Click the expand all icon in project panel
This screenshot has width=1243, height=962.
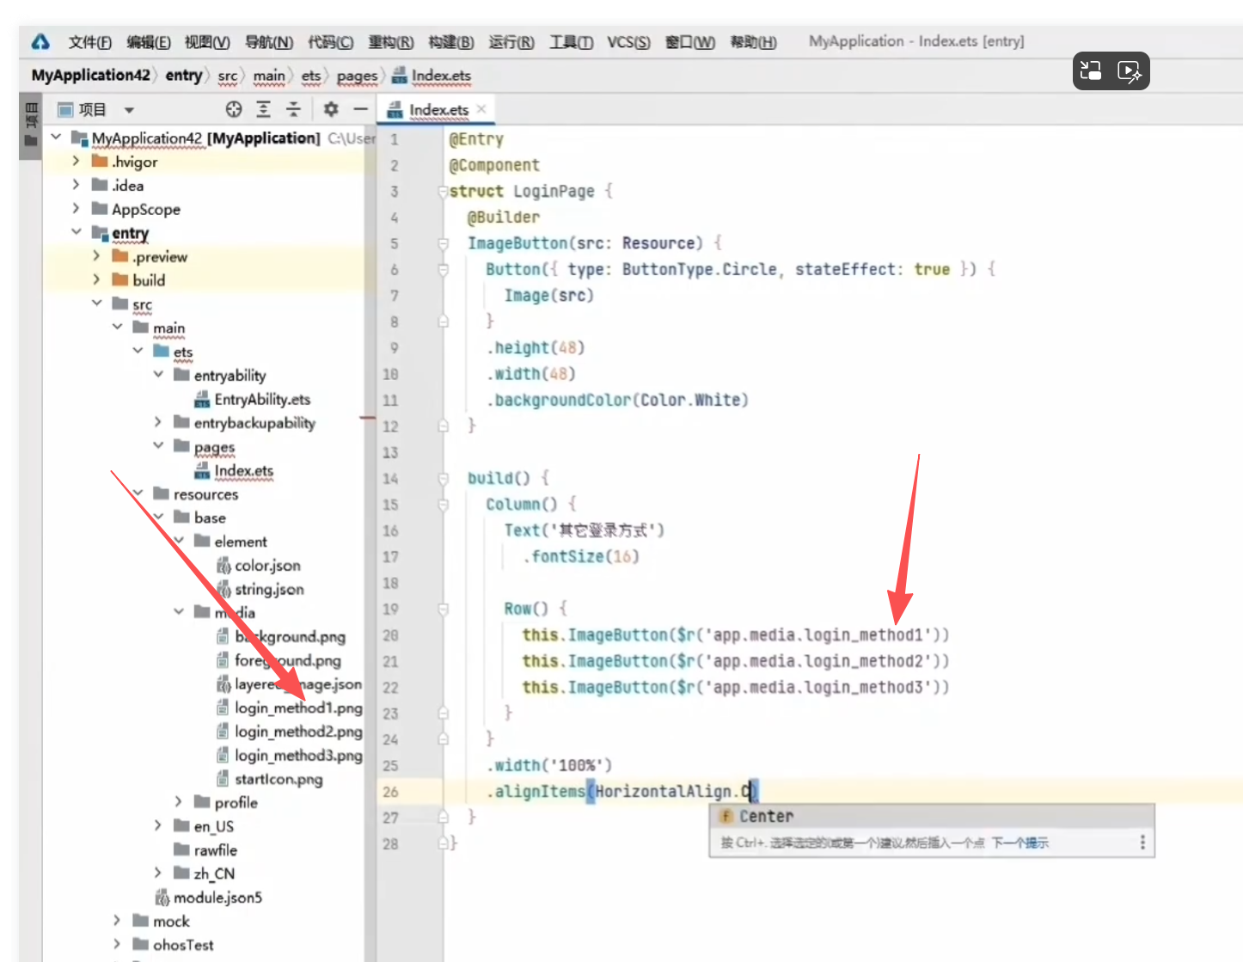point(264,109)
